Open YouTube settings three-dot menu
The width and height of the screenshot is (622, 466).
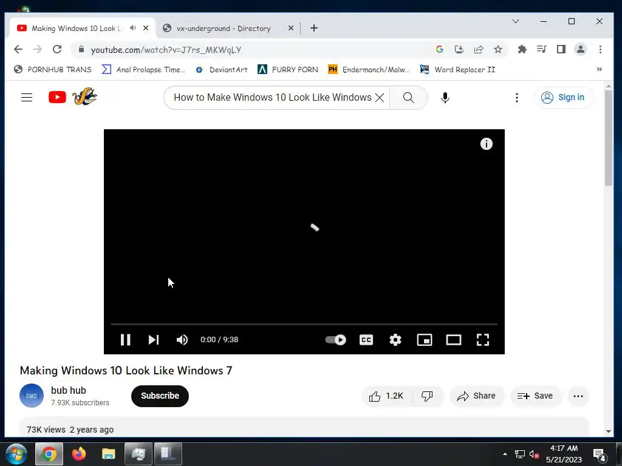pyautogui.click(x=516, y=98)
